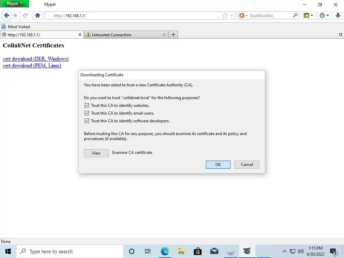
Task: Open the bookmarks menu button
Action: click(306, 15)
